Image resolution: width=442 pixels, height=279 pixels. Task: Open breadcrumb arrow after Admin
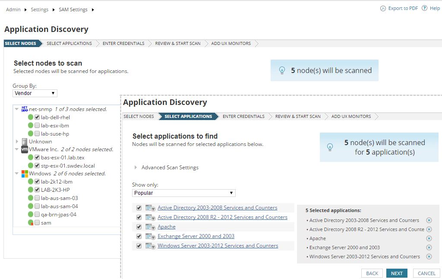point(25,10)
